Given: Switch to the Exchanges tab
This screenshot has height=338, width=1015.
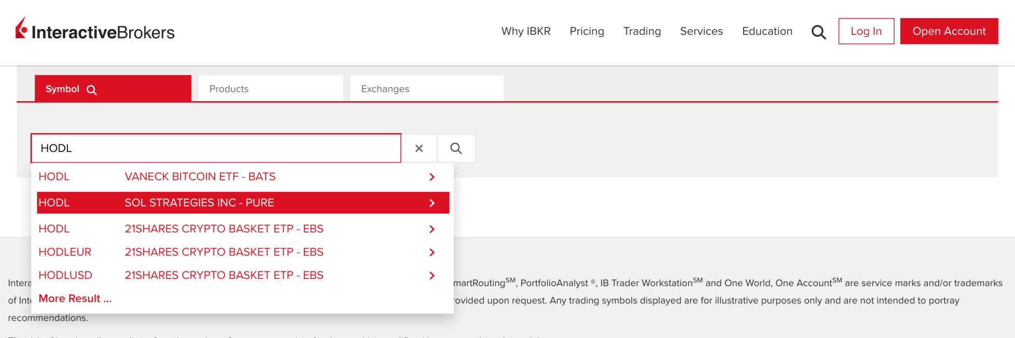Looking at the screenshot, I should click(x=427, y=89).
